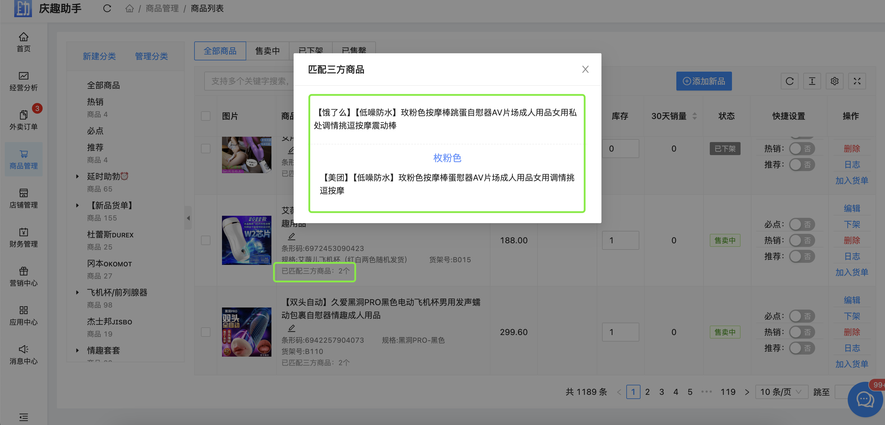Viewport: 885px width, 425px height.
Task: Switch to the 售卖中 tab
Action: pos(267,51)
